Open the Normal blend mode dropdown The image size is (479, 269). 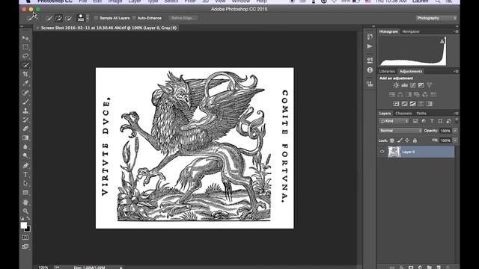(x=400, y=131)
